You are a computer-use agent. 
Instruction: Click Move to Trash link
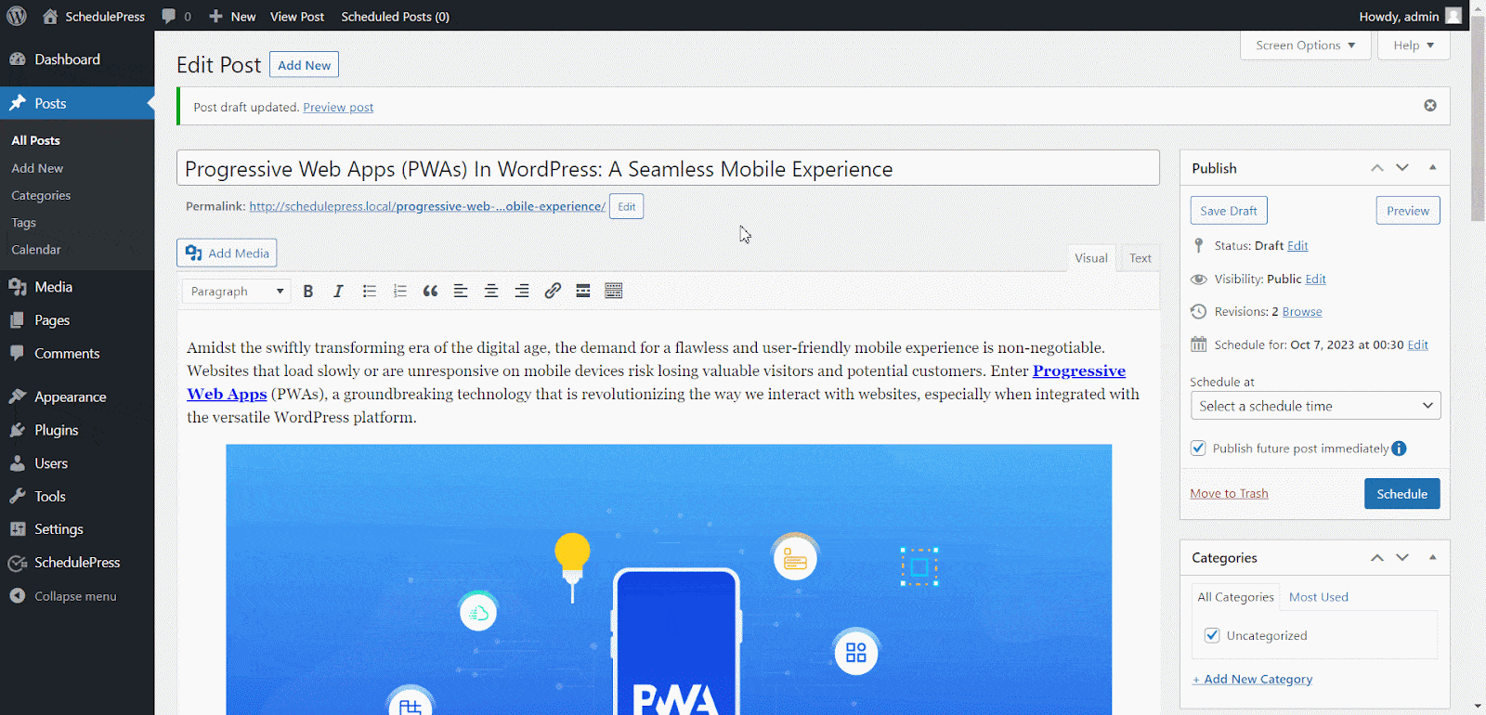[1229, 493]
